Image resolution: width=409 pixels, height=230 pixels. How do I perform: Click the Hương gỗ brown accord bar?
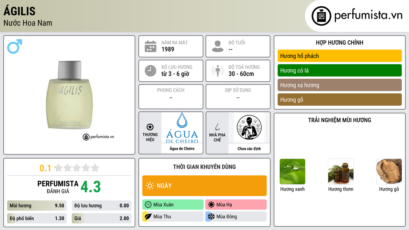tap(340, 99)
